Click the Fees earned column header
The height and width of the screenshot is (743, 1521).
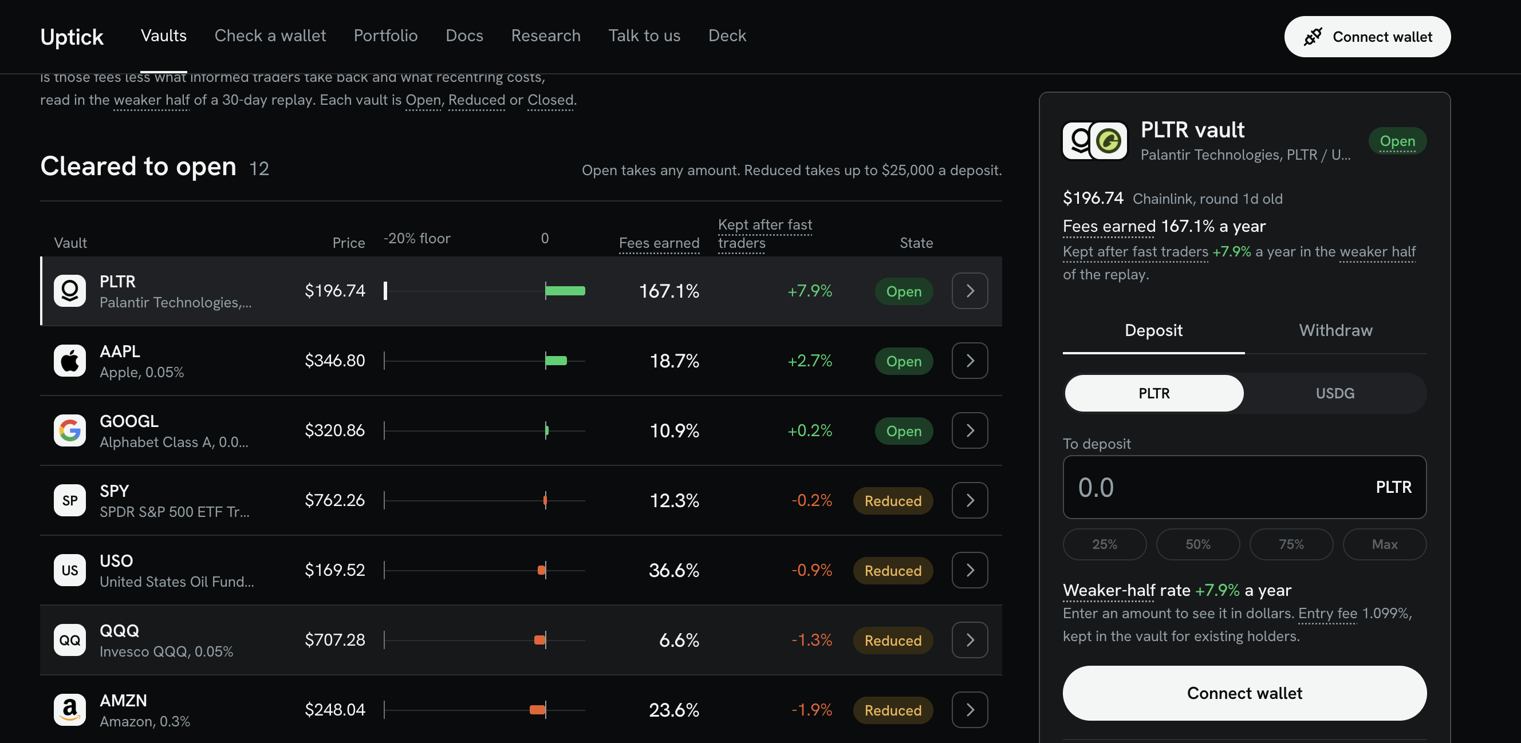(x=659, y=243)
